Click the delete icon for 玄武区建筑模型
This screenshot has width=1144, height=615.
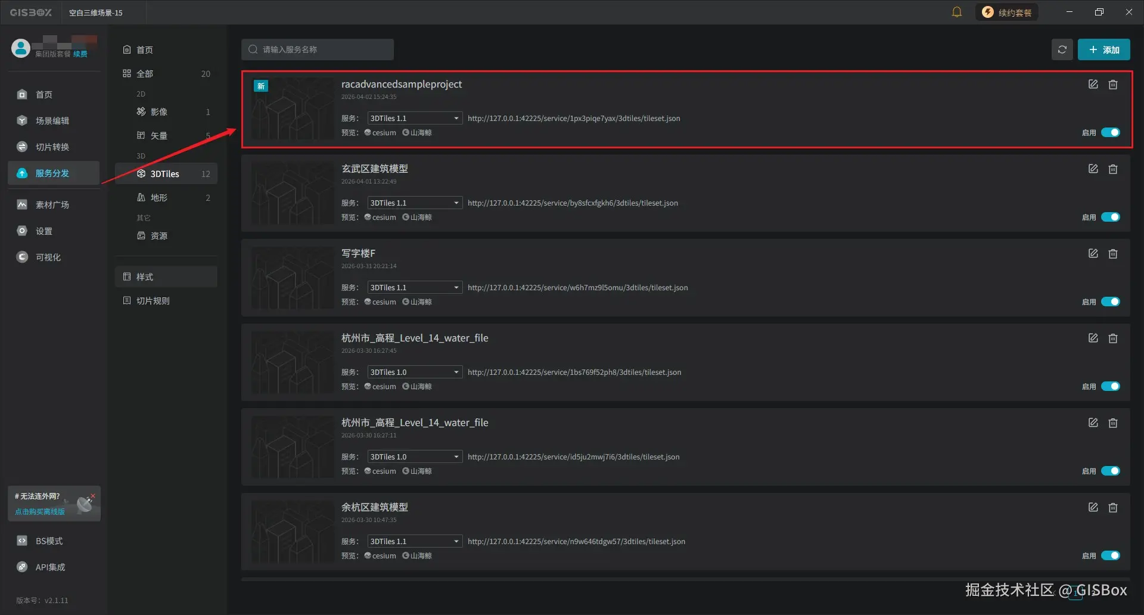coord(1113,169)
